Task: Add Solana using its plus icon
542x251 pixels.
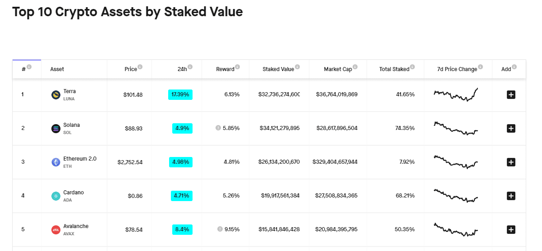Action: [511, 129]
